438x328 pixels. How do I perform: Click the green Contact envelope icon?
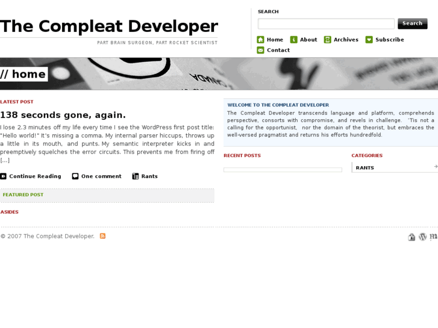[x=260, y=50]
